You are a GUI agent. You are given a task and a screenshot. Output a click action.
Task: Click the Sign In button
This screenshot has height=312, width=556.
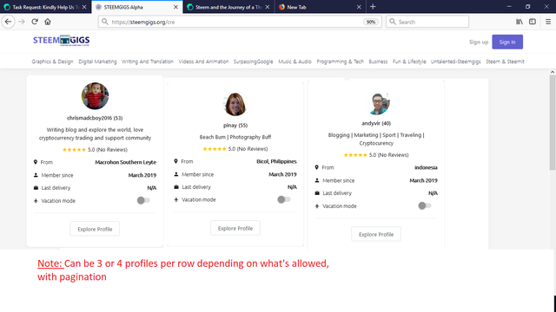point(507,42)
